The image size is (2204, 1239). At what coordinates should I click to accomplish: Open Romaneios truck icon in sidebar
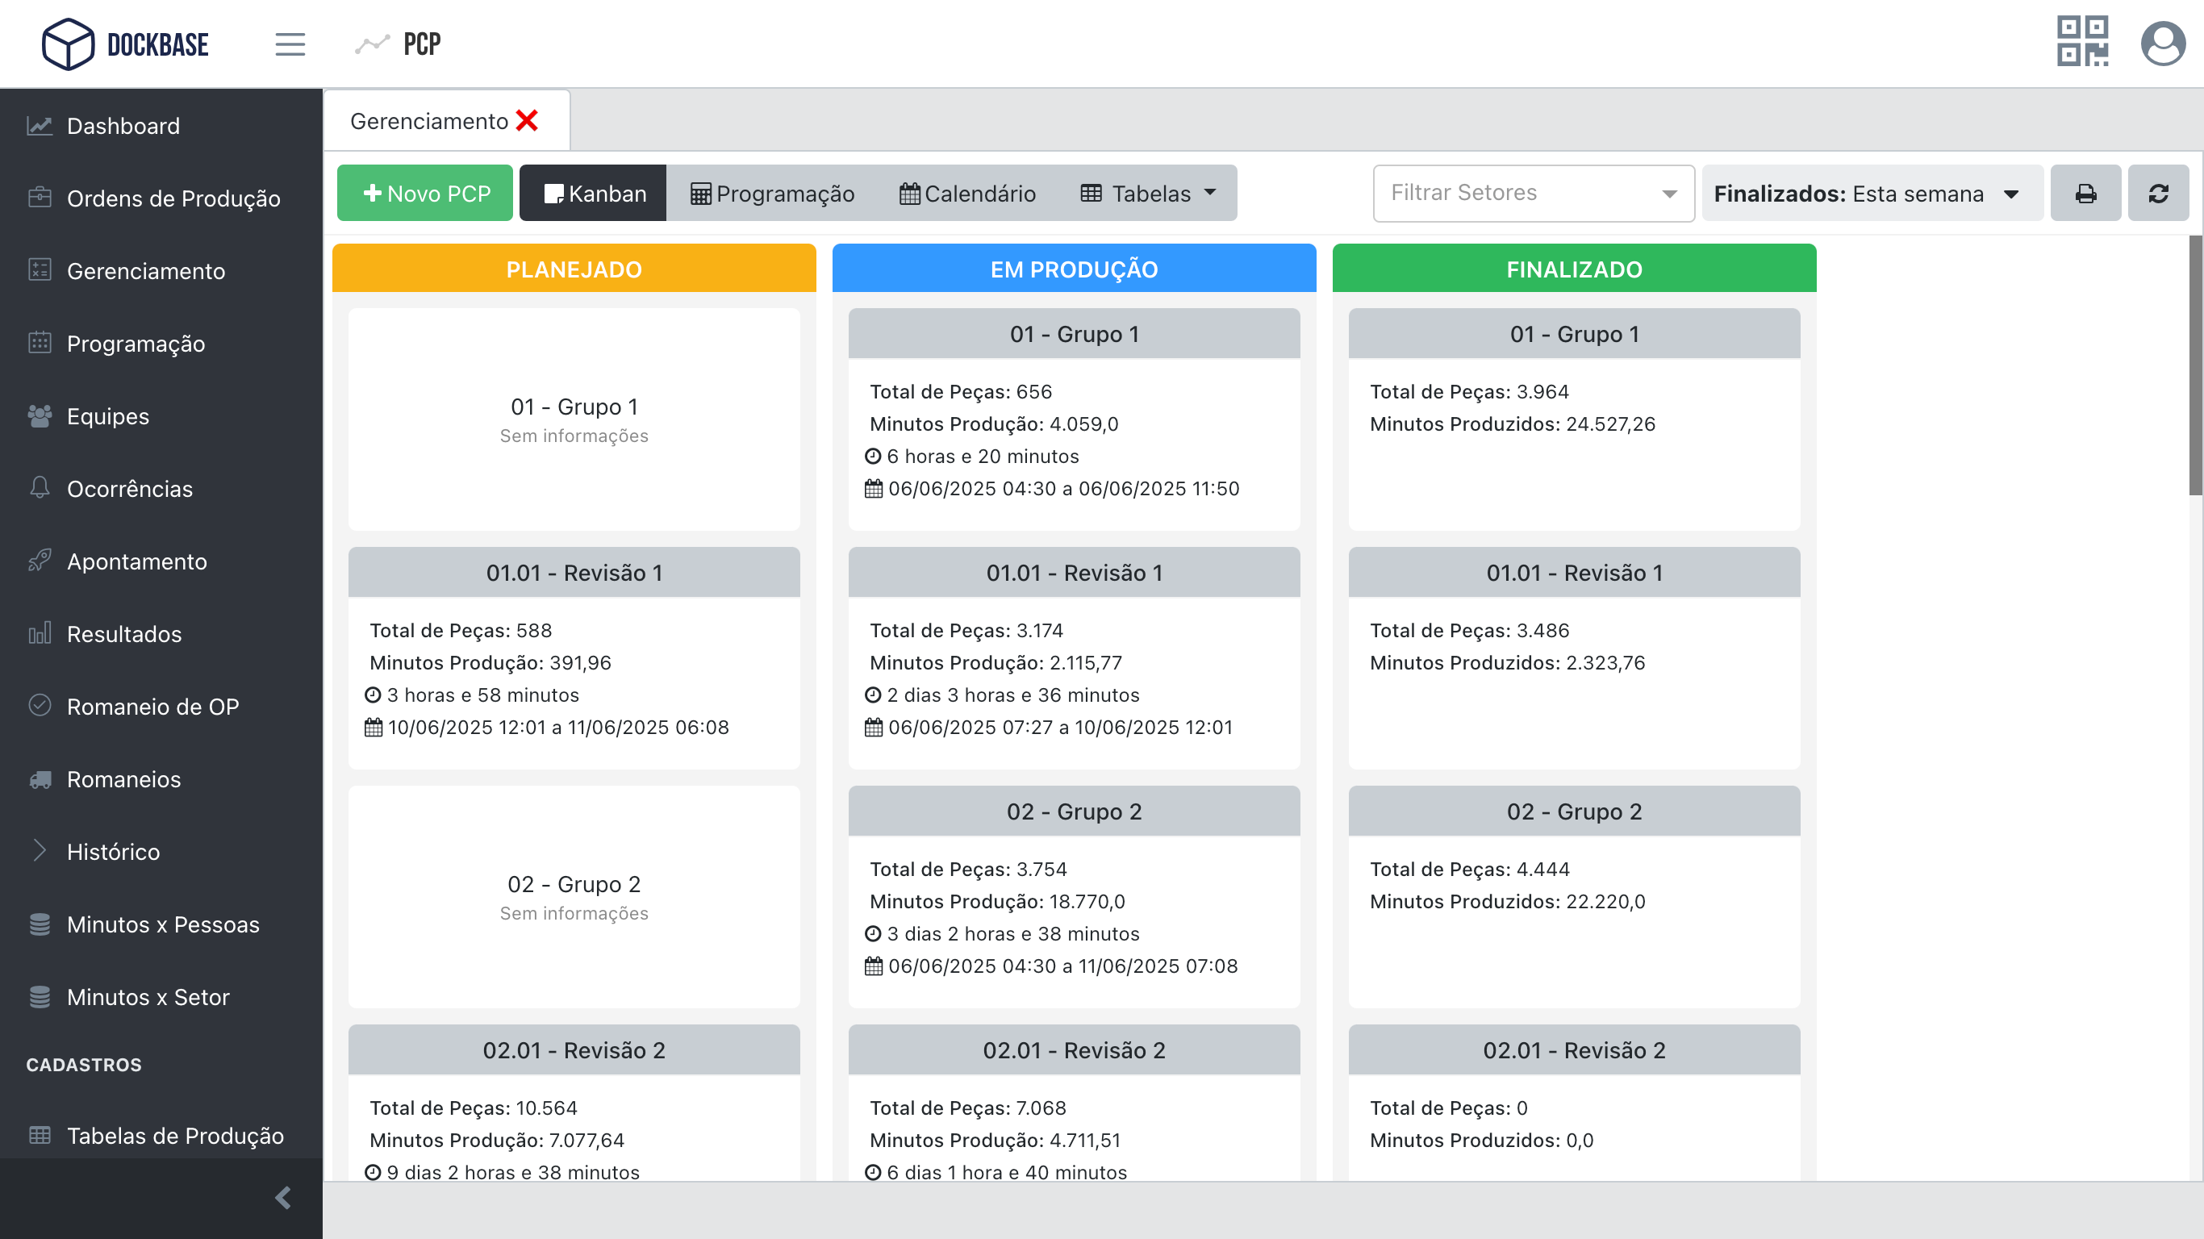[40, 778]
